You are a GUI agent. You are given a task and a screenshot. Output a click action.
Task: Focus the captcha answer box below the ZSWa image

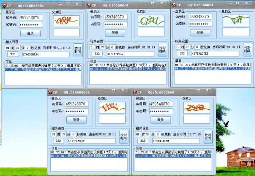(197, 119)
